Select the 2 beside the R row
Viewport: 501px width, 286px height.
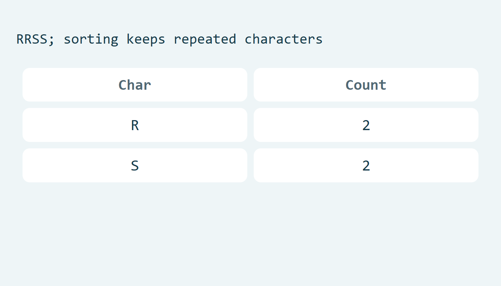click(x=366, y=125)
